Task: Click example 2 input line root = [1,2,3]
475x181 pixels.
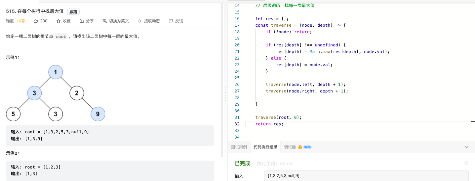Action: tap(36, 167)
